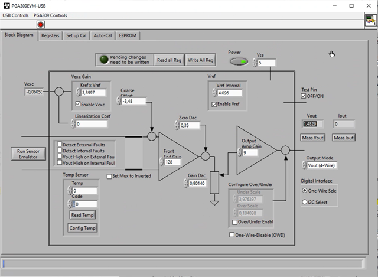
Task: Toggle the Power switch
Action: tap(239, 61)
